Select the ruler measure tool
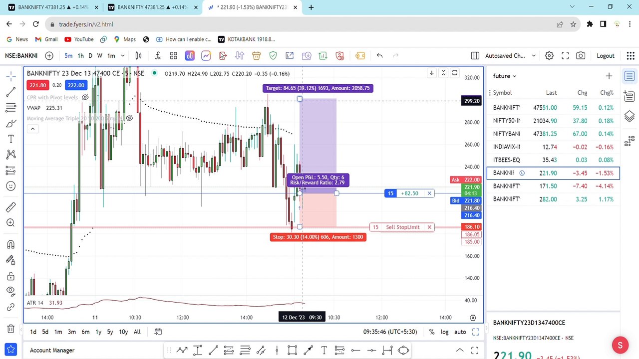 point(10,207)
